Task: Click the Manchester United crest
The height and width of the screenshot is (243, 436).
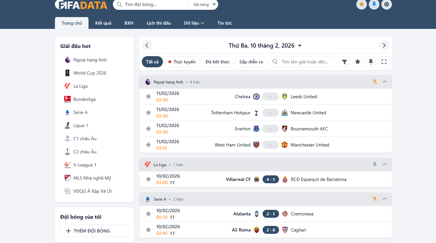Action: coord(285,145)
